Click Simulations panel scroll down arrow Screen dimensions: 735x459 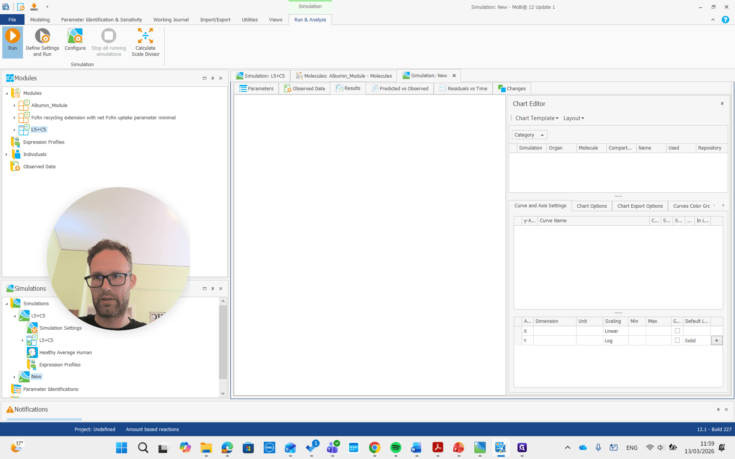pyautogui.click(x=223, y=394)
